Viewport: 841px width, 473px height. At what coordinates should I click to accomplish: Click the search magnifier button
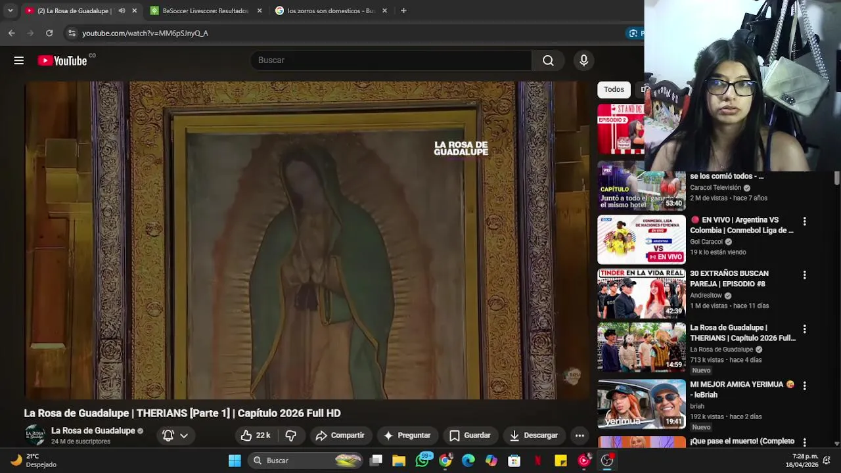pos(548,60)
